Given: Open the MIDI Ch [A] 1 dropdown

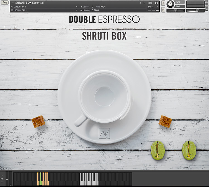Looking at the screenshot, I should (x=77, y=10).
